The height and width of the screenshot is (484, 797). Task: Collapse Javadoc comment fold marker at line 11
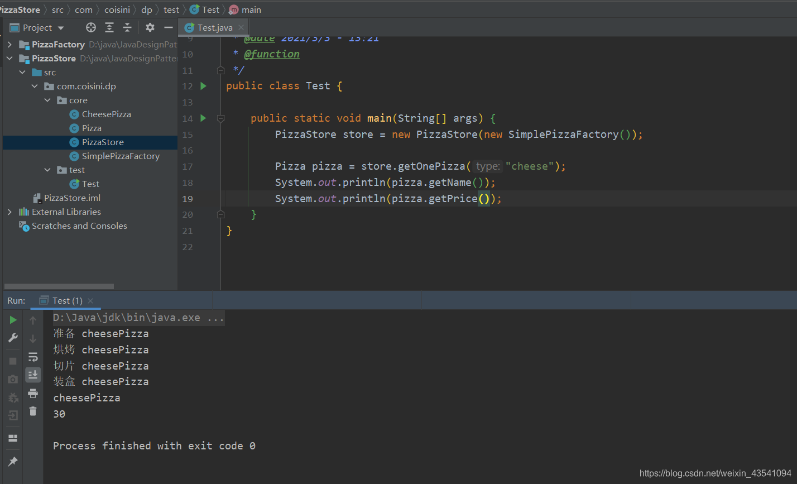pyautogui.click(x=220, y=70)
